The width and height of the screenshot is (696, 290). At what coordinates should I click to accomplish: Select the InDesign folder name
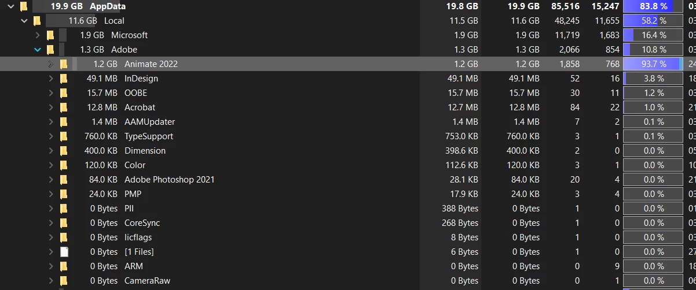point(141,79)
